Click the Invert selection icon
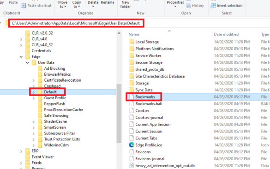Image resolution: width=270 pixels, height=169 pixels. tap(213, 6)
